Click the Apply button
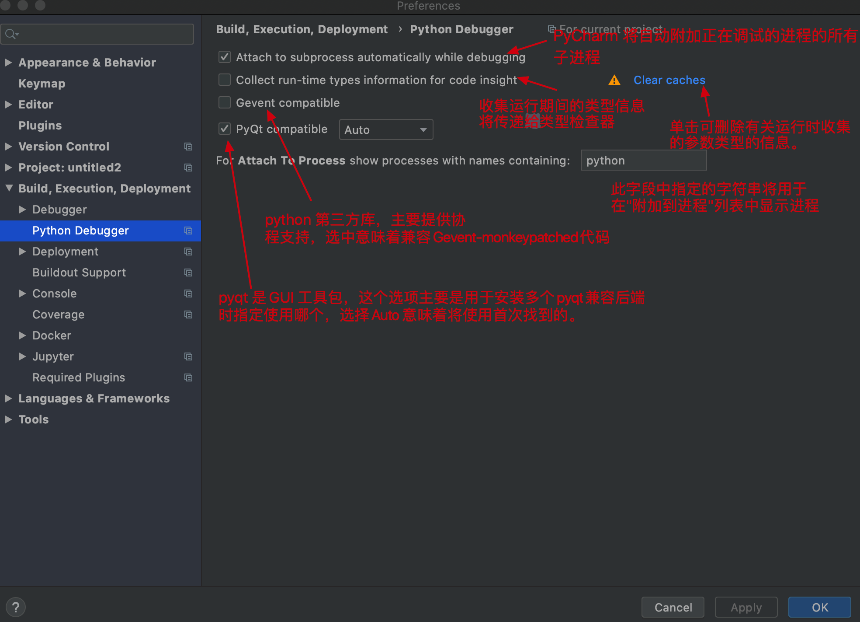 coord(746,607)
